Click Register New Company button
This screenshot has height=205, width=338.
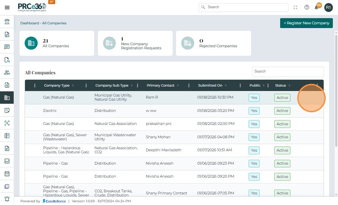point(306,23)
